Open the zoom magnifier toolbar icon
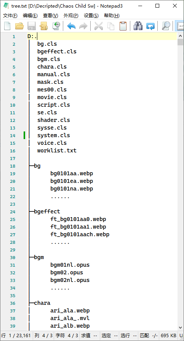 166,26
